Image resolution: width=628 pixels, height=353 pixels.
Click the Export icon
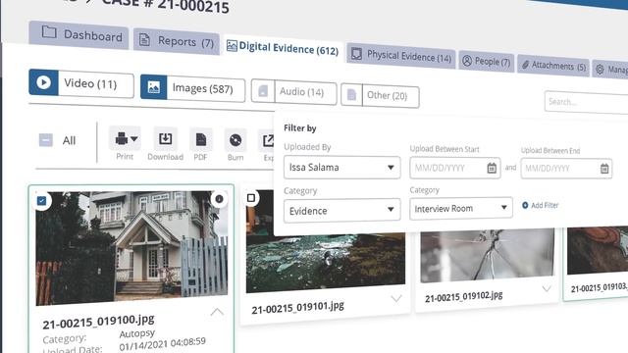click(x=267, y=141)
